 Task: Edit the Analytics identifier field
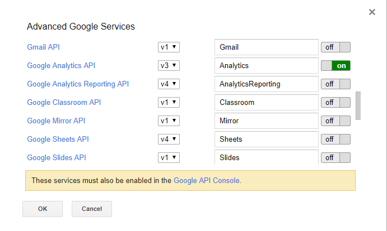[267, 65]
